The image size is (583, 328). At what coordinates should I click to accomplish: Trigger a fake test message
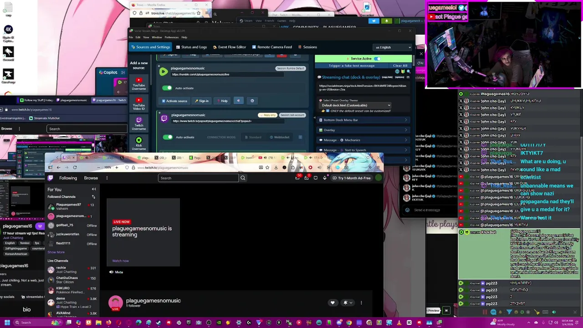(x=352, y=66)
